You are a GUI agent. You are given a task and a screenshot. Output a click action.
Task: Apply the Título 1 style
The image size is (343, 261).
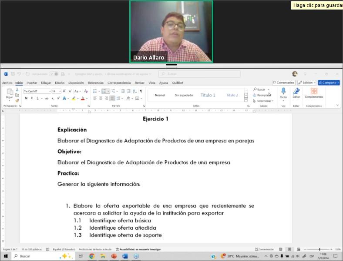[208, 95]
